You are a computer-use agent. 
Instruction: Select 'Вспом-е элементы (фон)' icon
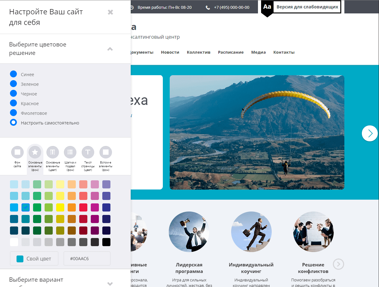(x=106, y=152)
